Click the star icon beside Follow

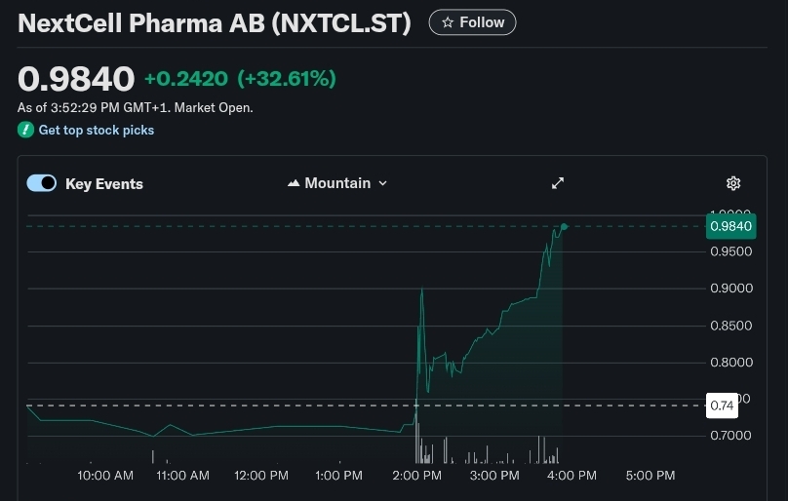448,22
